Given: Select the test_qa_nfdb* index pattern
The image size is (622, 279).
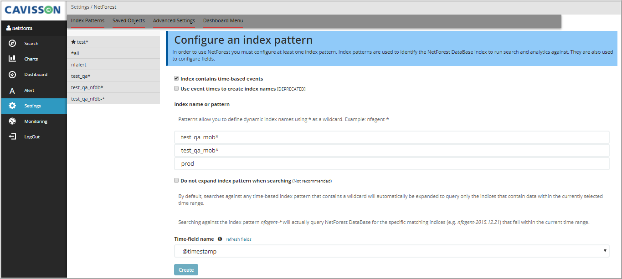Looking at the screenshot, I should 113,87.
